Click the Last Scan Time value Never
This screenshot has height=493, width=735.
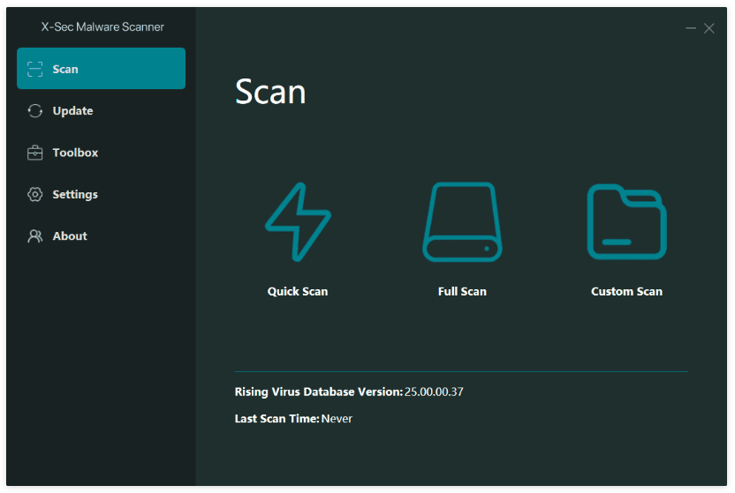[x=337, y=419]
